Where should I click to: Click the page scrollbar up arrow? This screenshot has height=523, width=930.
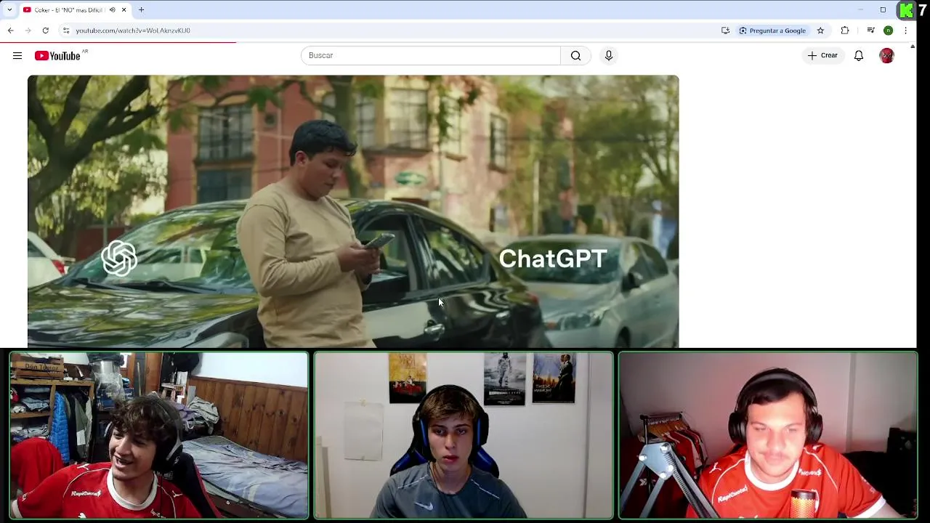point(913,46)
